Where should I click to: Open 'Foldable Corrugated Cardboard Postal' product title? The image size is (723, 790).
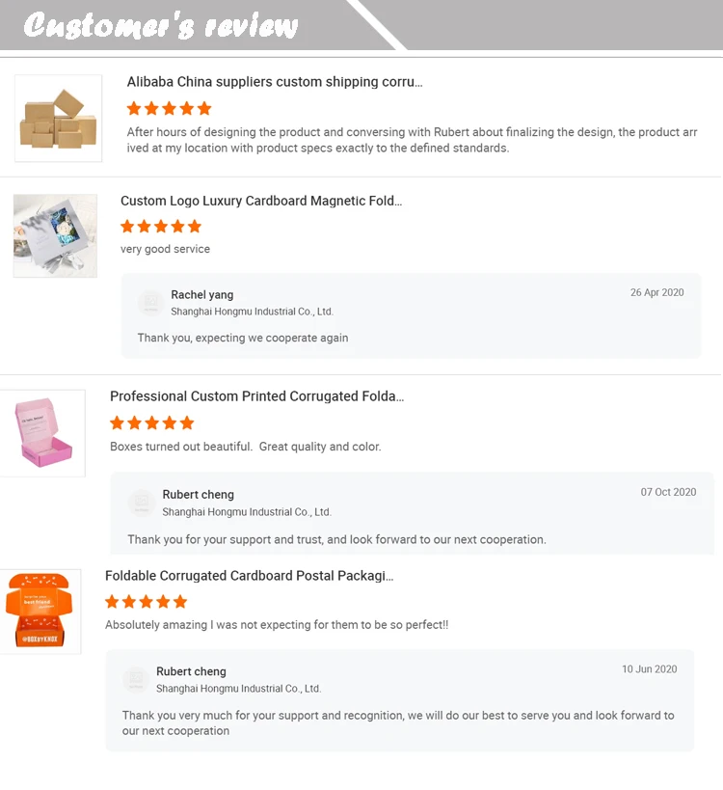pos(249,576)
